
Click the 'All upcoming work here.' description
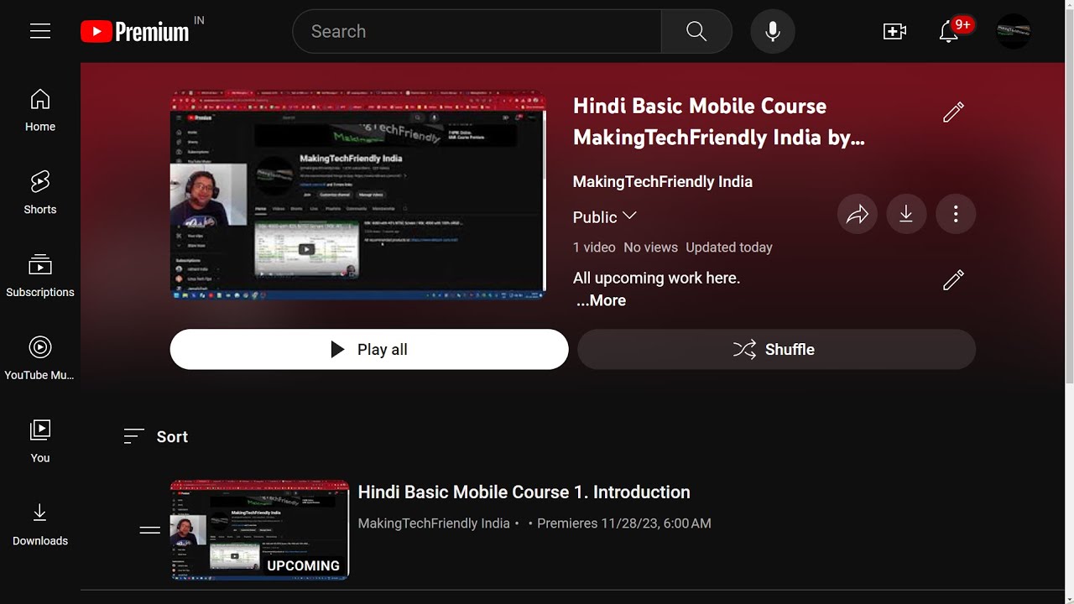[656, 278]
